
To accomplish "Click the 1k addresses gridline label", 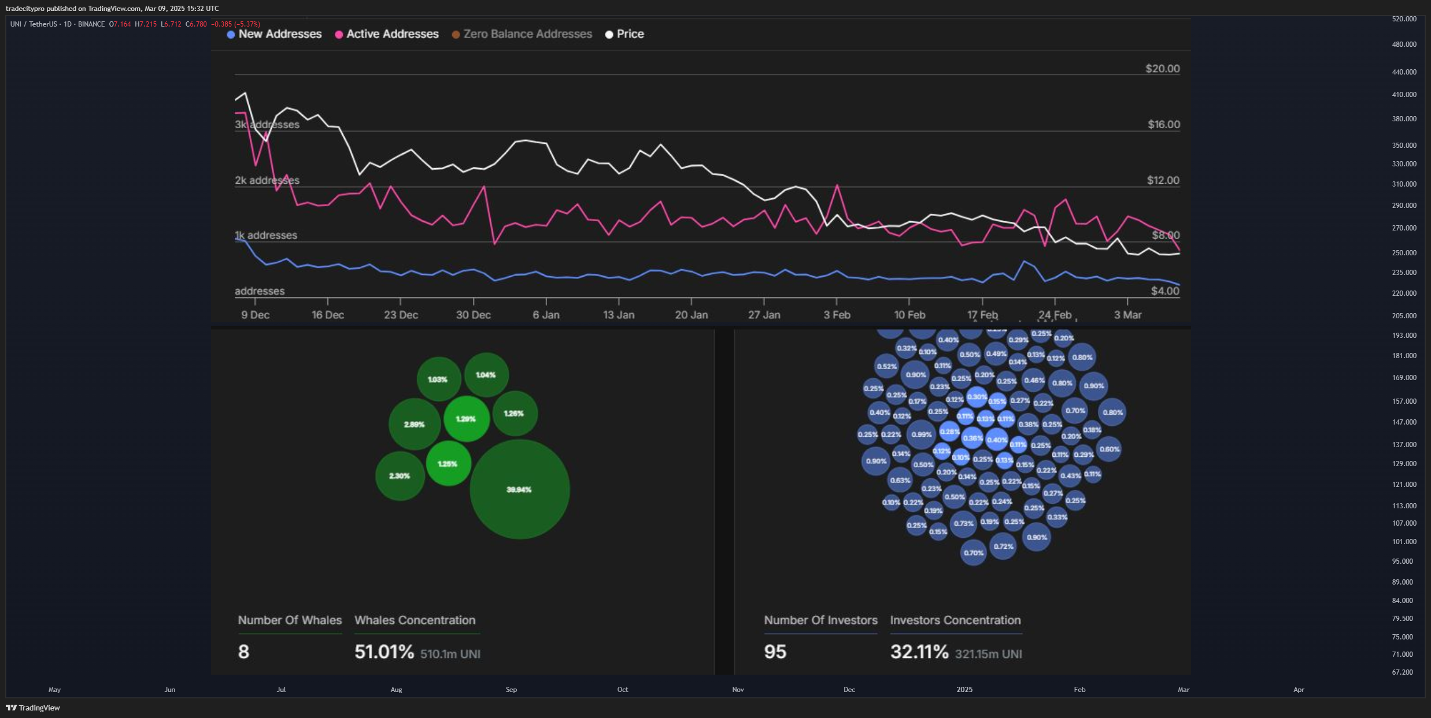I will point(266,236).
